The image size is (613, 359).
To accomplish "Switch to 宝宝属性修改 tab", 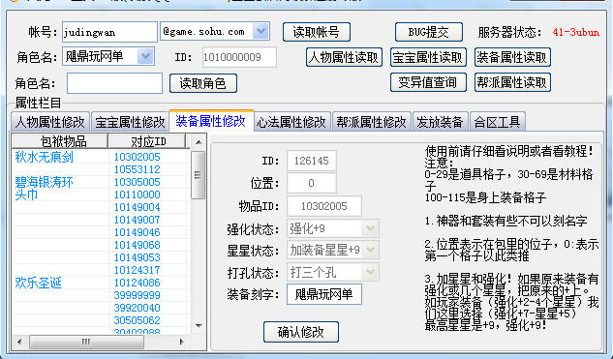I will [x=130, y=122].
